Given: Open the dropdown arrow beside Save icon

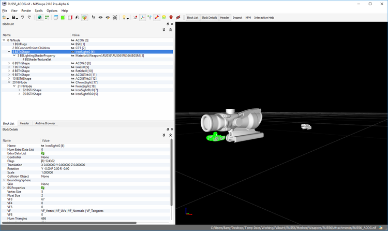Looking at the screenshot, I should (17, 18).
